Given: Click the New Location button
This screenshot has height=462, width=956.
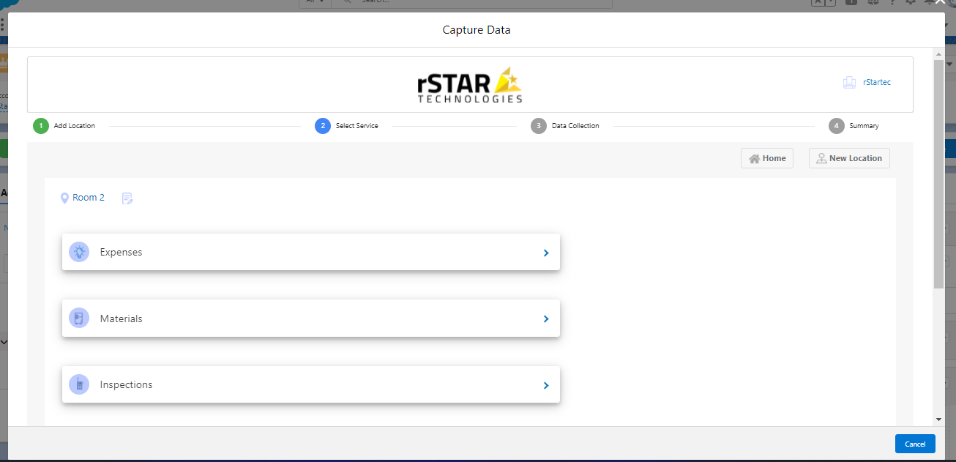Looking at the screenshot, I should [x=848, y=158].
